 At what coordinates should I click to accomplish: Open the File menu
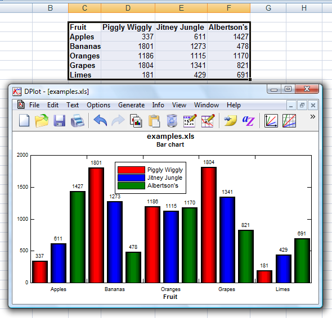click(x=34, y=105)
